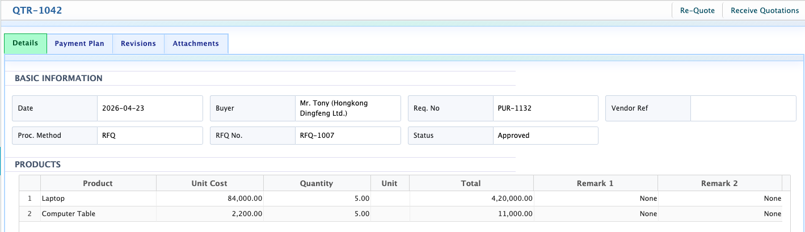This screenshot has width=805, height=232.
Task: Click the Re-Quote button
Action: click(x=697, y=10)
